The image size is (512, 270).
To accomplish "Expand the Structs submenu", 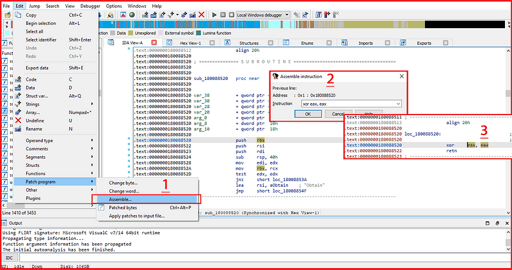I will tap(56, 165).
